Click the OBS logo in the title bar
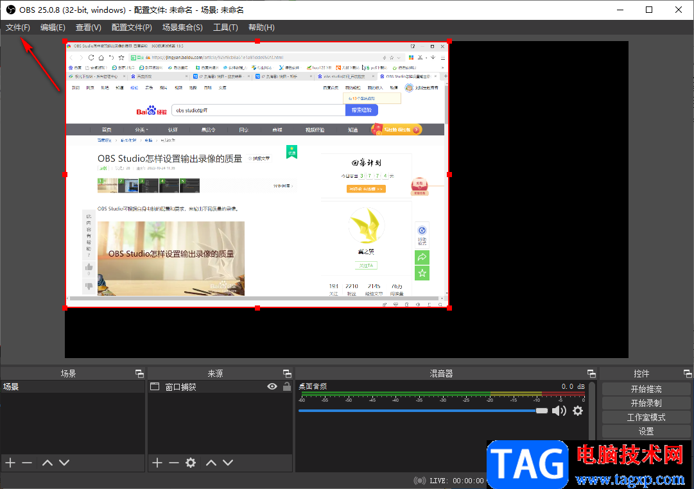The image size is (694, 489). pyautogui.click(x=11, y=10)
